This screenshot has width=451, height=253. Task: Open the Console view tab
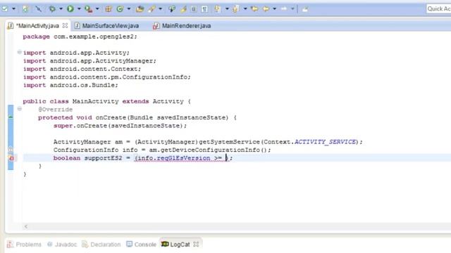click(x=145, y=245)
